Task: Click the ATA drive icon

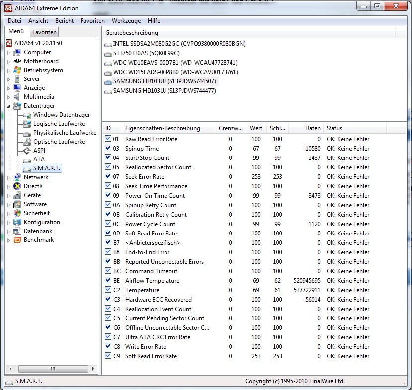Action: tap(27, 160)
